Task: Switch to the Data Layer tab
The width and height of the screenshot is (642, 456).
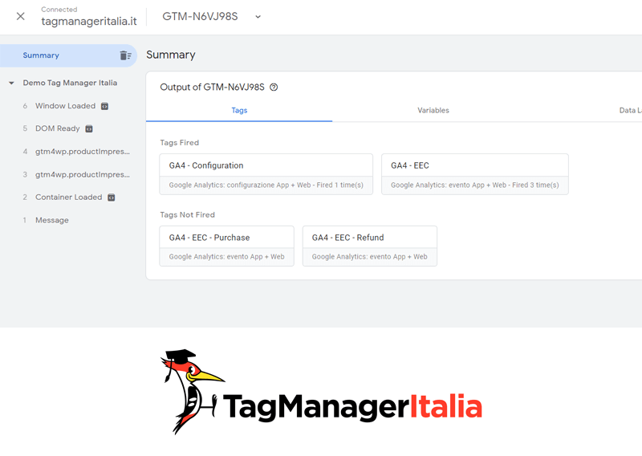Action: point(630,110)
